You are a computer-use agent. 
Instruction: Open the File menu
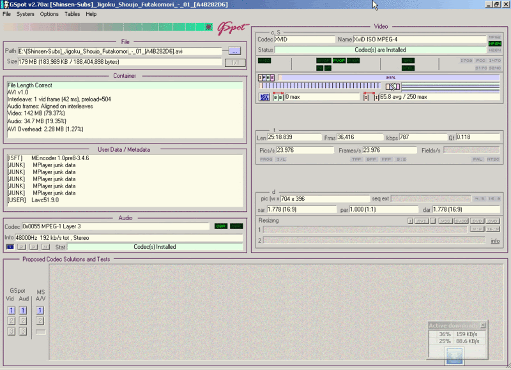(6, 14)
